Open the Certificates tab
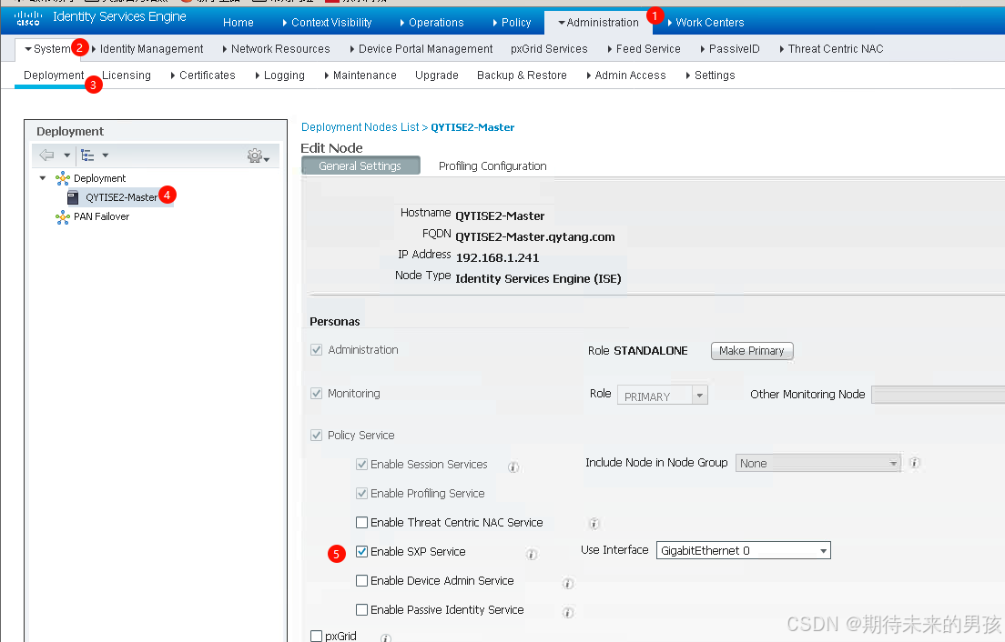 click(x=203, y=75)
